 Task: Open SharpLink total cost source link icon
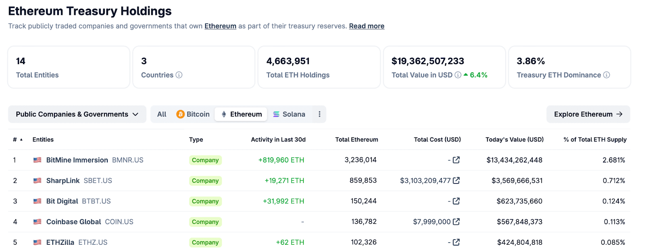(456, 181)
